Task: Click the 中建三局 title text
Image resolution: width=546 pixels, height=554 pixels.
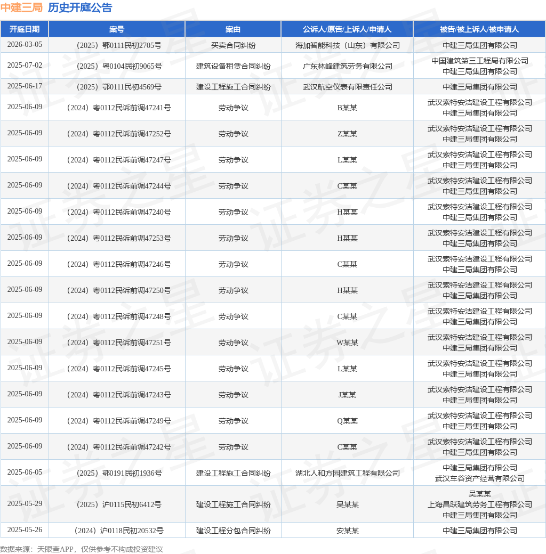Action: pos(21,7)
